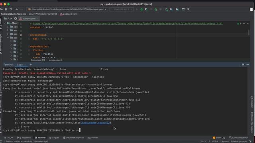Screen dimensions: 255x143
Task: Open the Event Log
Action: pos(219,138)
